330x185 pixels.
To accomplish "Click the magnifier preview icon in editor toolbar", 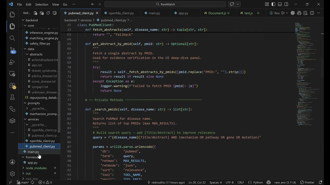I will click(x=306, y=13).
